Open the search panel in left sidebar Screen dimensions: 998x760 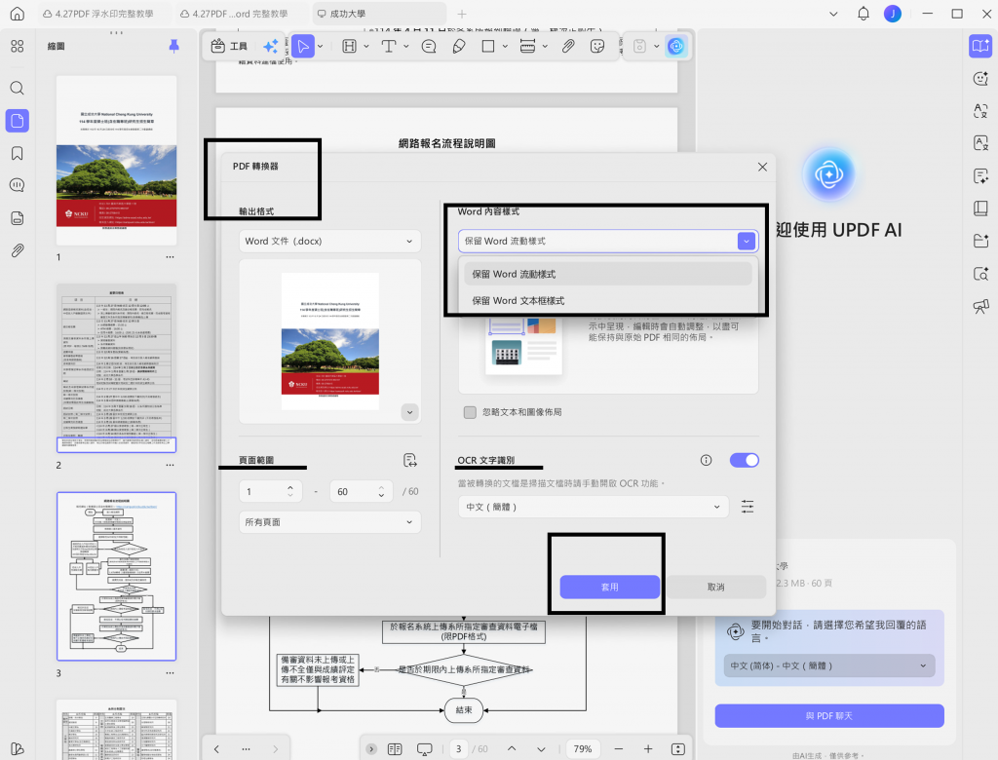[18, 88]
